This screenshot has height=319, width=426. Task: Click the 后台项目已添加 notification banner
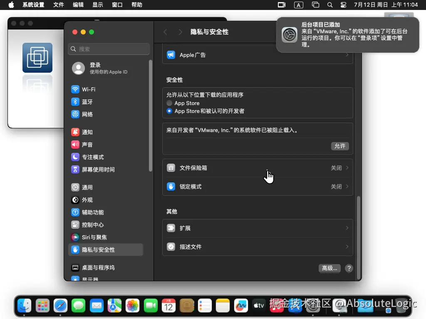[347, 35]
